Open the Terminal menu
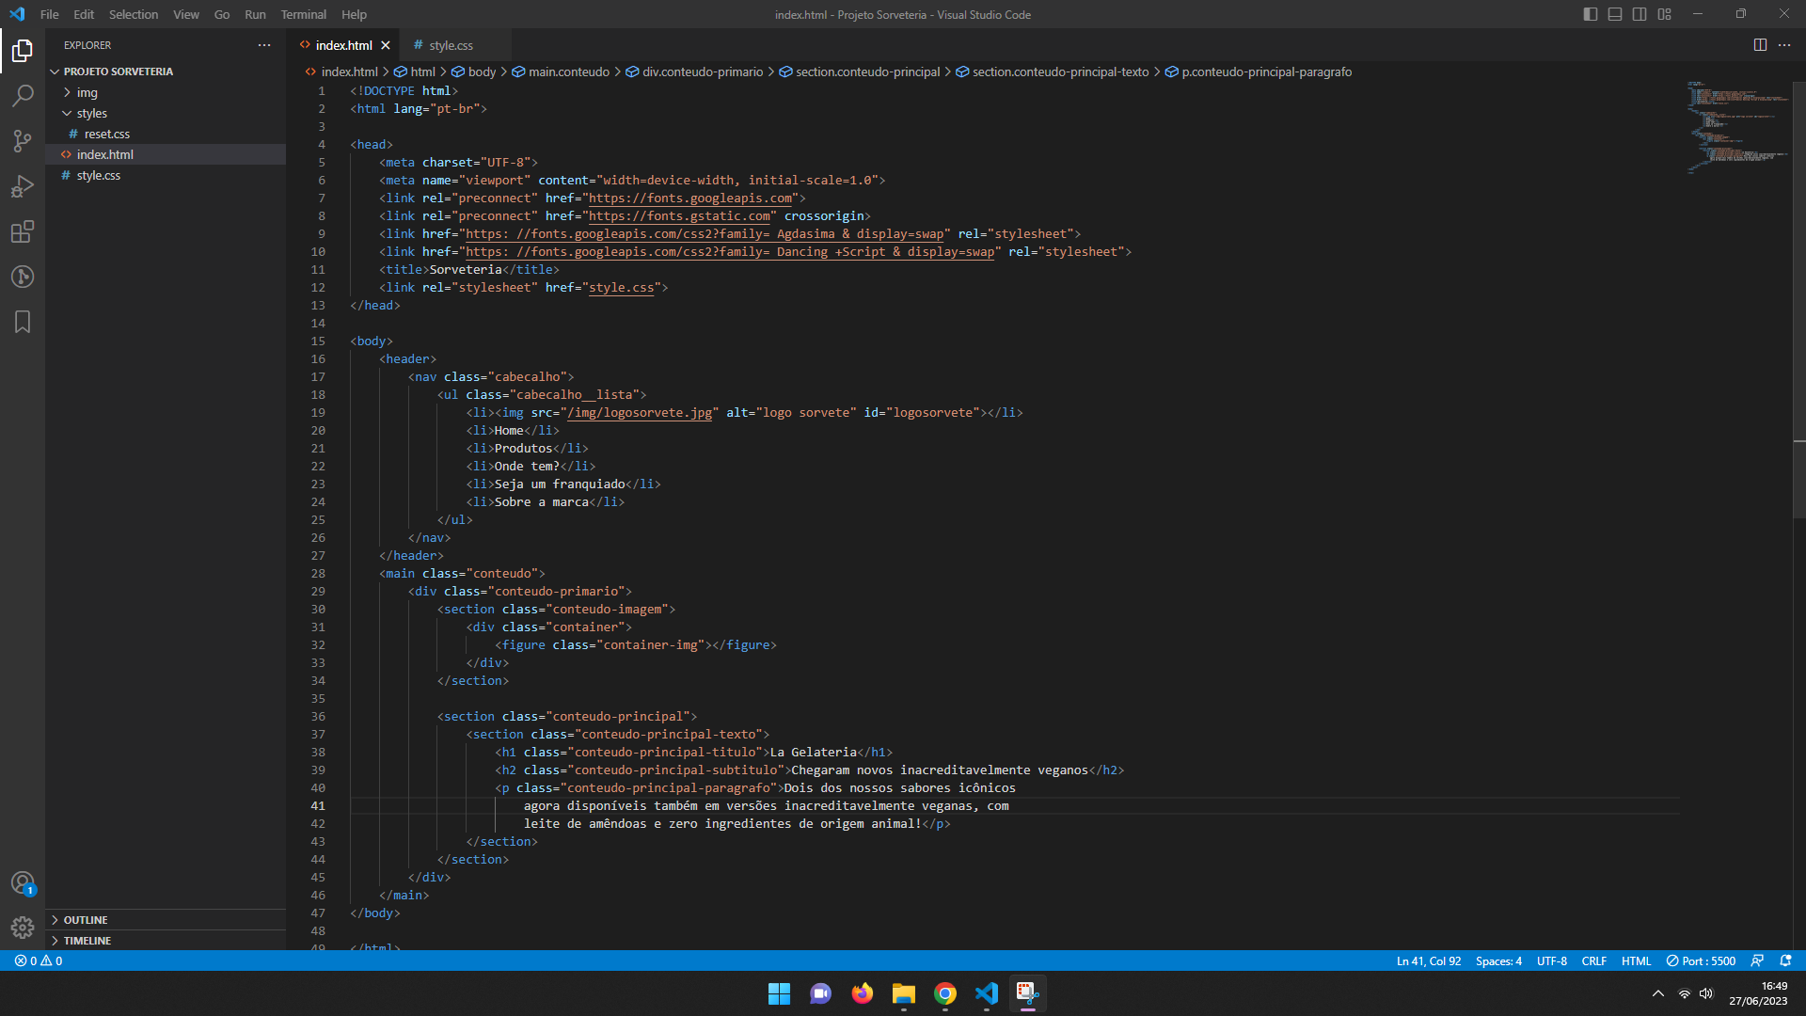1806x1016 pixels. [x=303, y=14]
